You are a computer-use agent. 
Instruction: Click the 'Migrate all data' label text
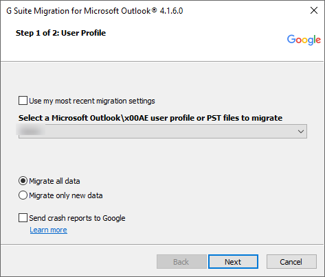click(x=54, y=181)
